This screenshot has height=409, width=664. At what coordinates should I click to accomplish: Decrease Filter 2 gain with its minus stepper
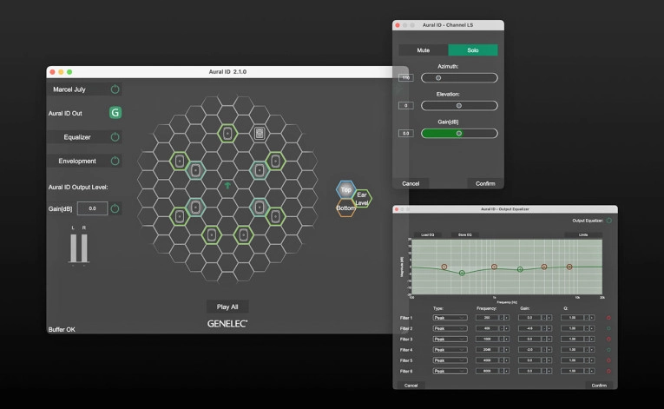click(x=544, y=328)
